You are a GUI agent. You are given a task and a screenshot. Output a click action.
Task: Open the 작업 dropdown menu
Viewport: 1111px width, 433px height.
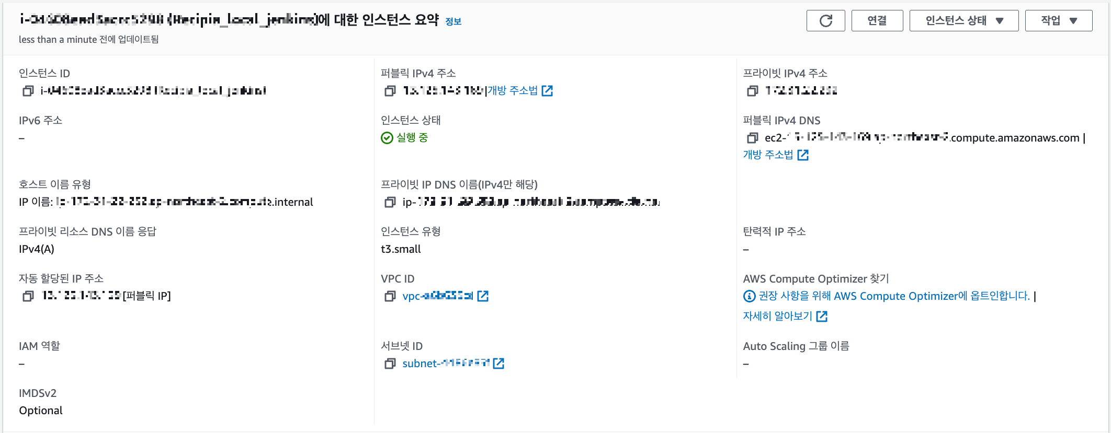[x=1058, y=20]
